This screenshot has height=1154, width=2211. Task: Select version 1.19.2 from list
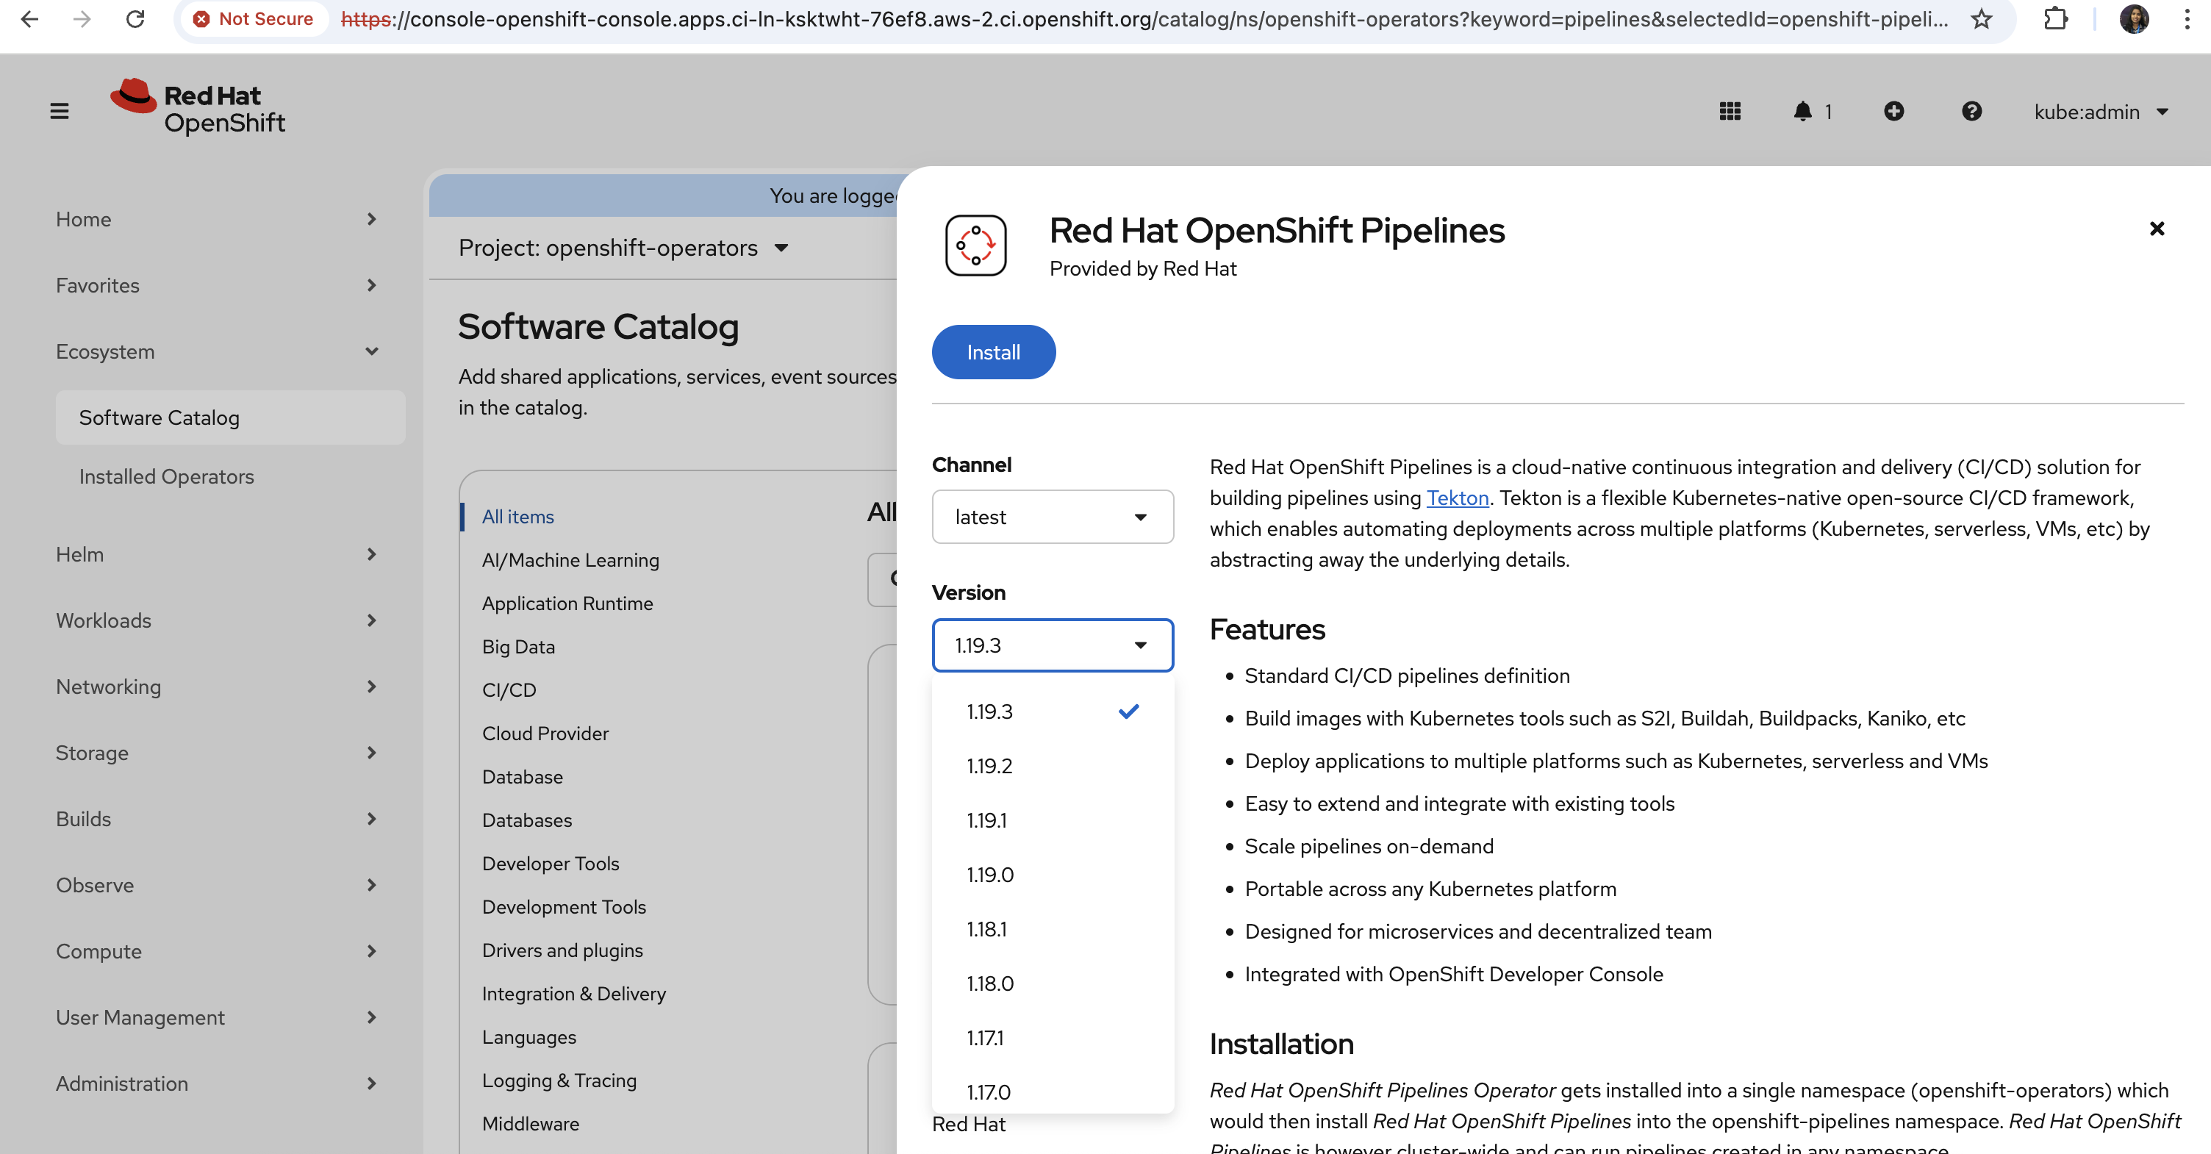[x=989, y=766]
